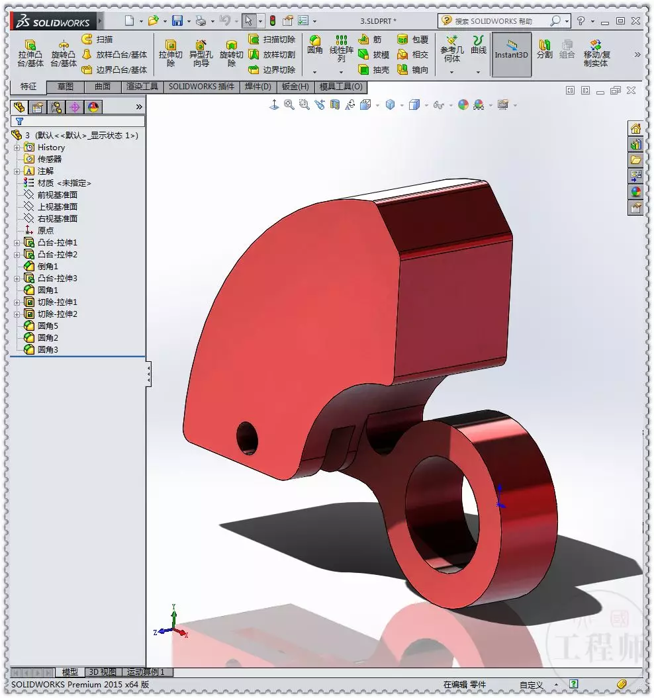Click the Move/Copy Bodies (移动/复制实体) tool
The width and height of the screenshot is (654, 698).
596,52
